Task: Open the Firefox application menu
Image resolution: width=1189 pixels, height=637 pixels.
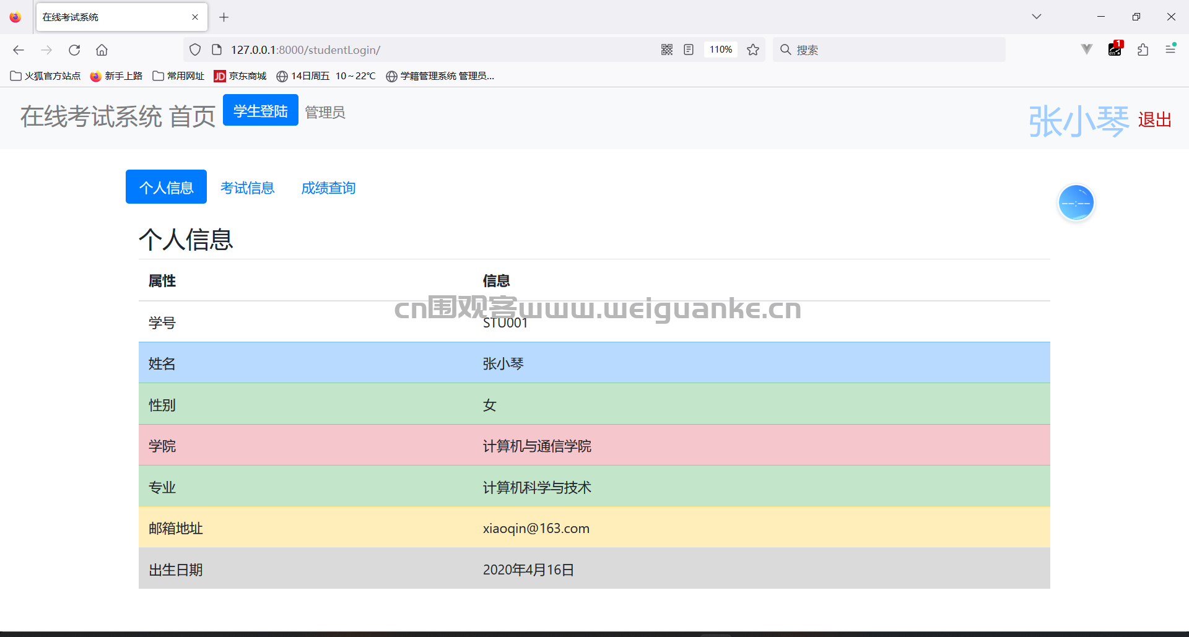Action: pyautogui.click(x=1170, y=49)
